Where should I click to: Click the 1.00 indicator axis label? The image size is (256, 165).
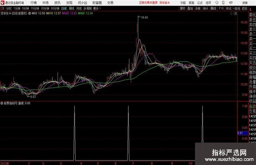coord(245,106)
